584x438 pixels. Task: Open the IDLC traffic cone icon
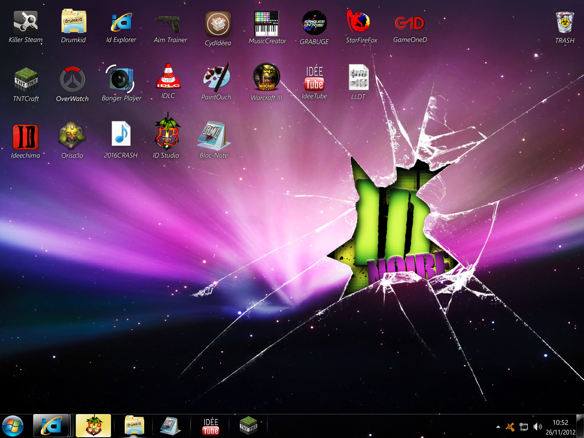pyautogui.click(x=168, y=78)
